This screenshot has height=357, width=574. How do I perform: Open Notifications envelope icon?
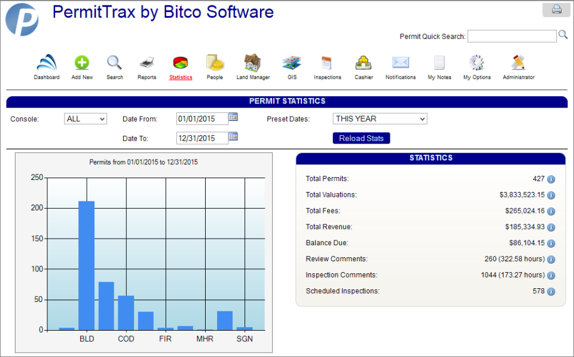401,63
